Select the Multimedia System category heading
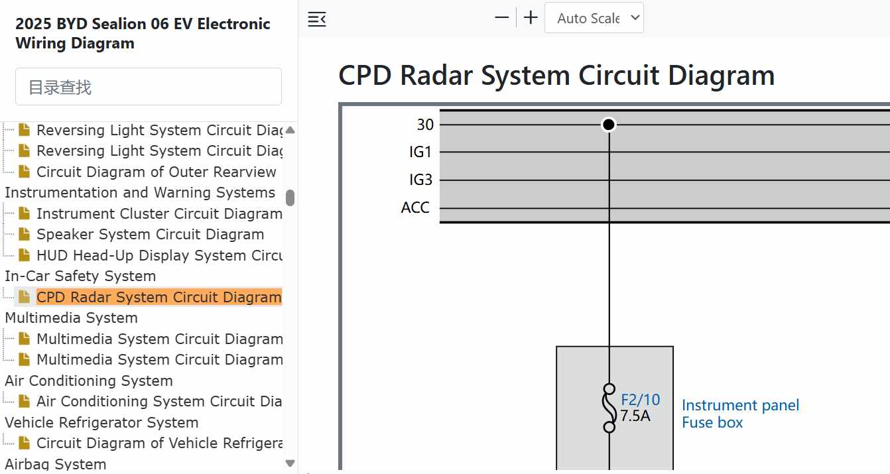 [x=71, y=318]
